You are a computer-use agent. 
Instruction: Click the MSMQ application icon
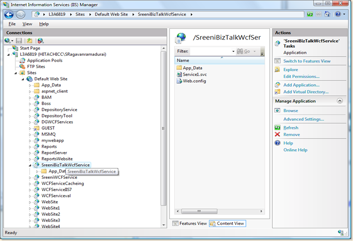37,134
